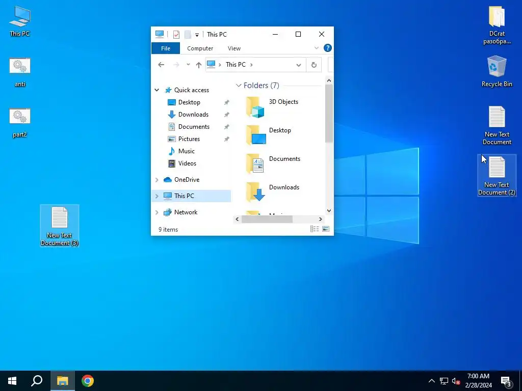Expand the ribbon with the chevron

[x=316, y=48]
